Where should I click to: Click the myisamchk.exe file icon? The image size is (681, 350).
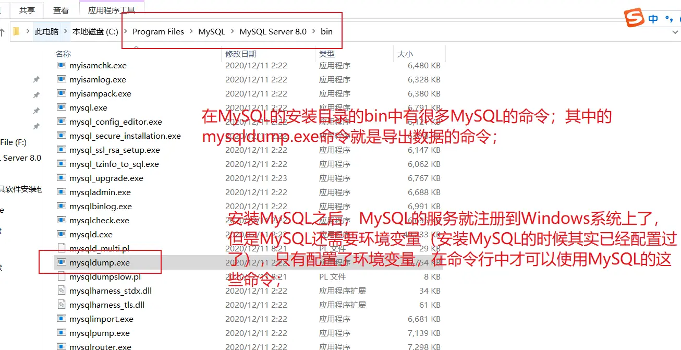pyautogui.click(x=61, y=66)
